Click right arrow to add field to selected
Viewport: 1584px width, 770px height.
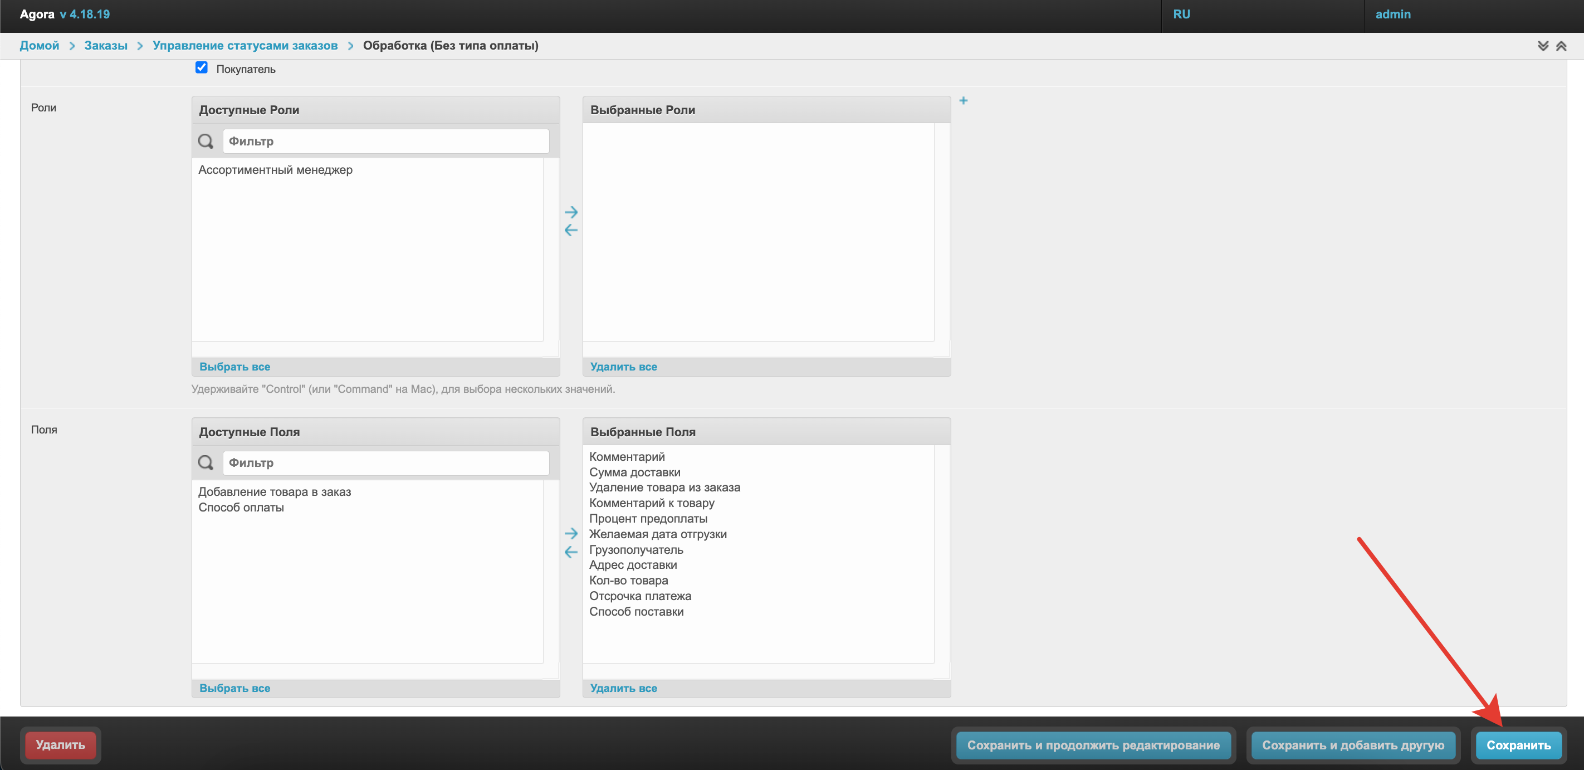(x=571, y=533)
